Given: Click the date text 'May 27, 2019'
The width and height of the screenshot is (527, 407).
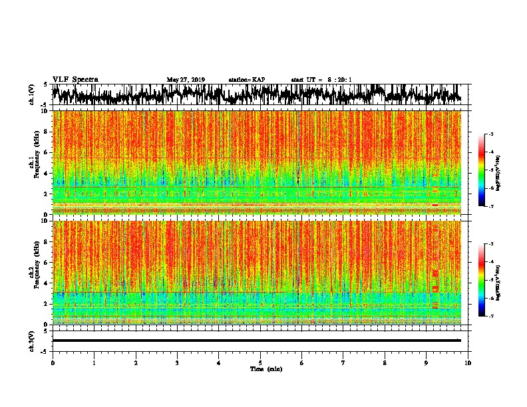Looking at the screenshot, I should coord(186,80).
